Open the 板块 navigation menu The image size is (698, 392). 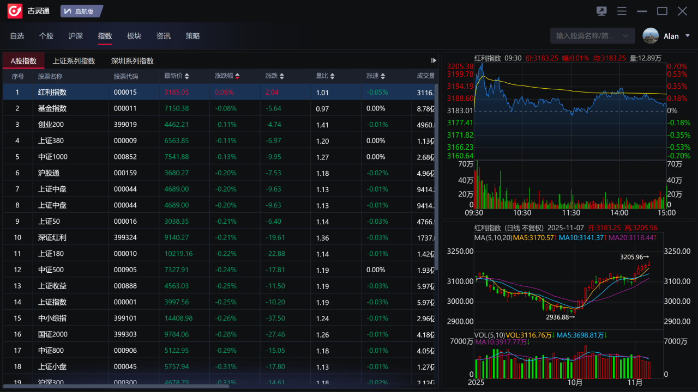tap(134, 36)
